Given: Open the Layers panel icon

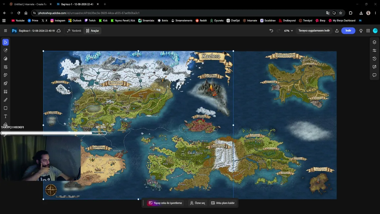Looking at the screenshot, I should [374, 42].
